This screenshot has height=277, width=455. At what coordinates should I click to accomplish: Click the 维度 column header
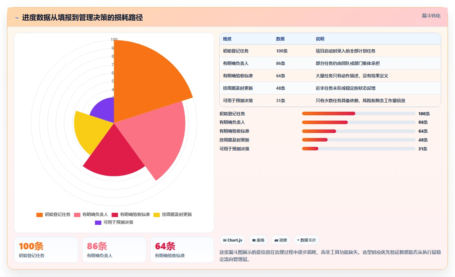click(x=227, y=39)
